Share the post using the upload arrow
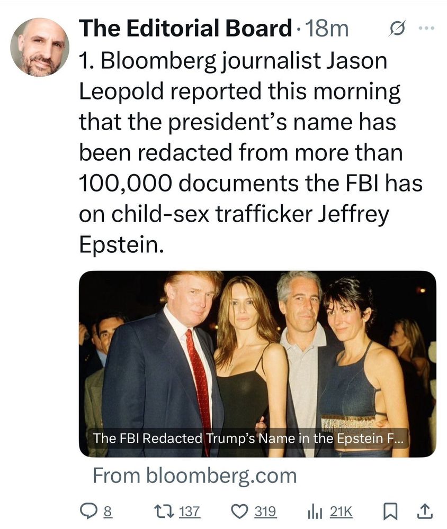This screenshot has height=529, width=447. click(x=425, y=511)
